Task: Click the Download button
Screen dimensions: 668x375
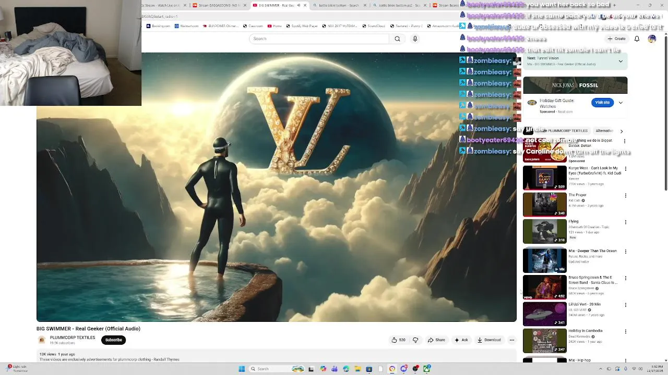Action: point(489,340)
